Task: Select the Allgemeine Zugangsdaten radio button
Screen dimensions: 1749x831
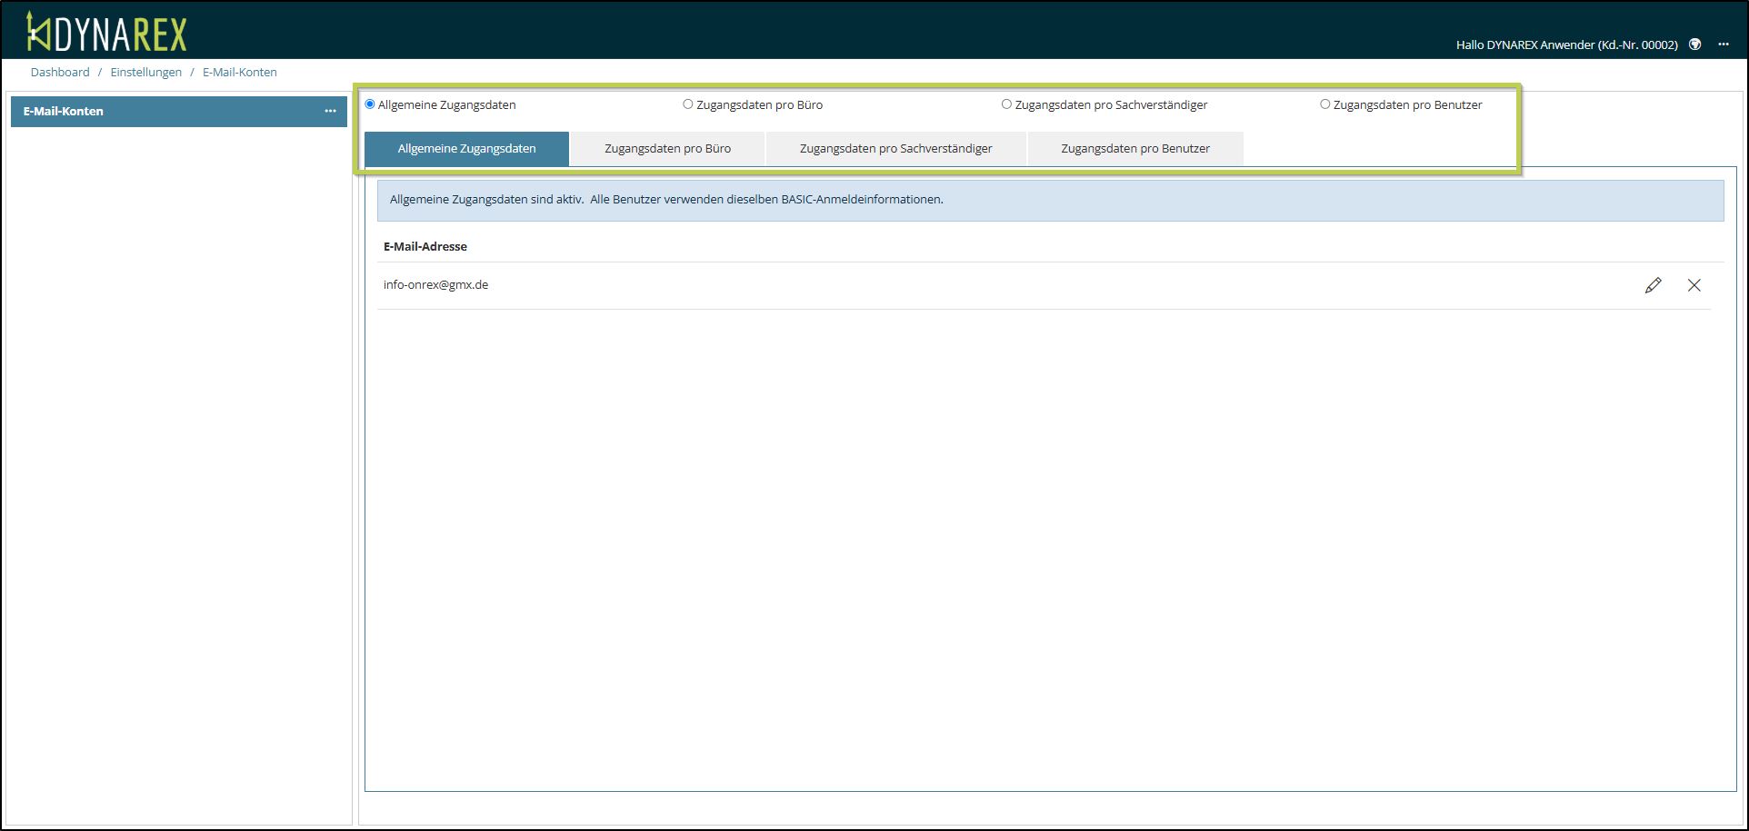Action: [x=370, y=104]
